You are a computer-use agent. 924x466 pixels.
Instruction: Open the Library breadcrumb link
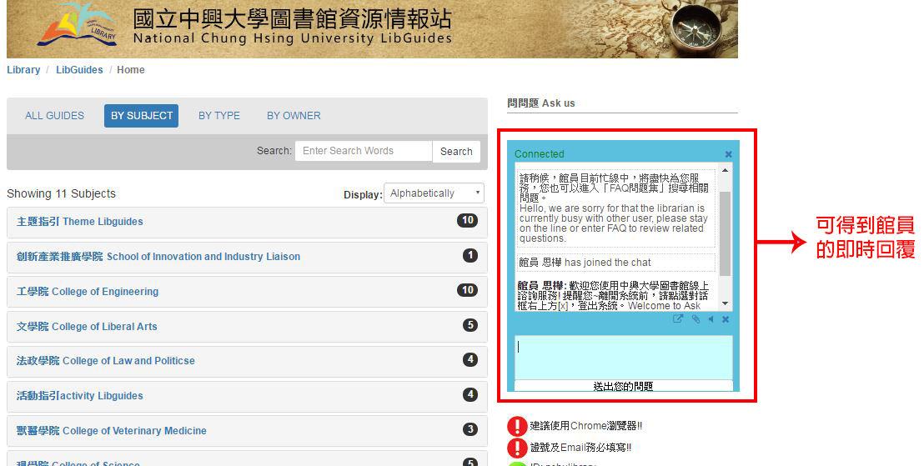23,69
